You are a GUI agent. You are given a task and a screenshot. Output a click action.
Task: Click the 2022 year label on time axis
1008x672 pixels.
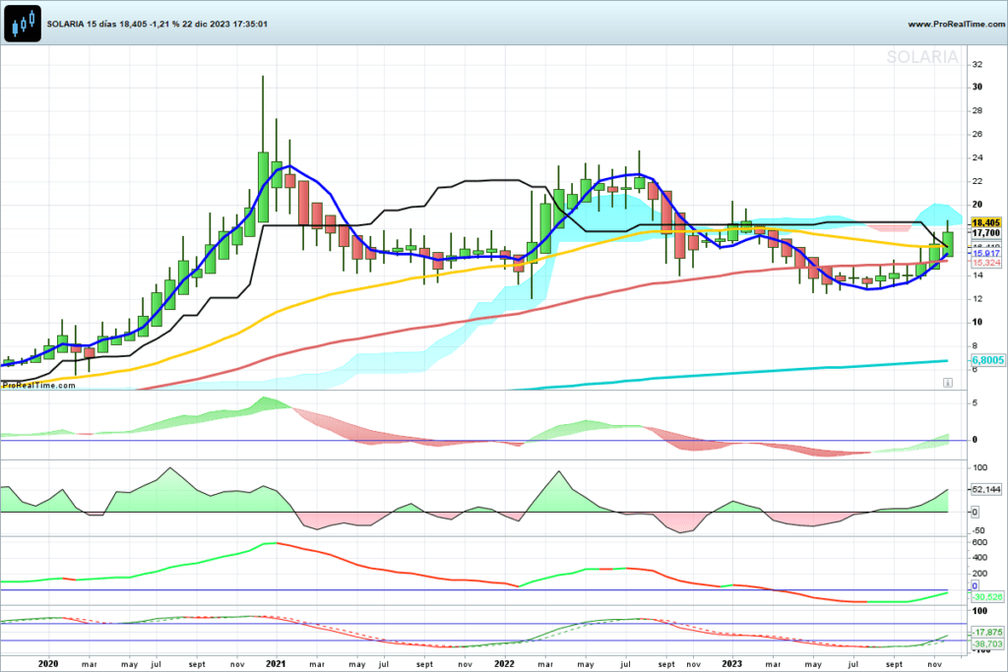pyautogui.click(x=504, y=664)
